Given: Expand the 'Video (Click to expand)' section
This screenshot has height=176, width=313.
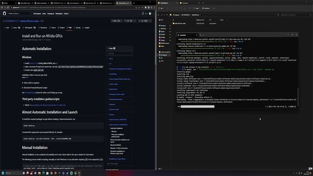Looking at the screenshot, I should coord(30,83).
